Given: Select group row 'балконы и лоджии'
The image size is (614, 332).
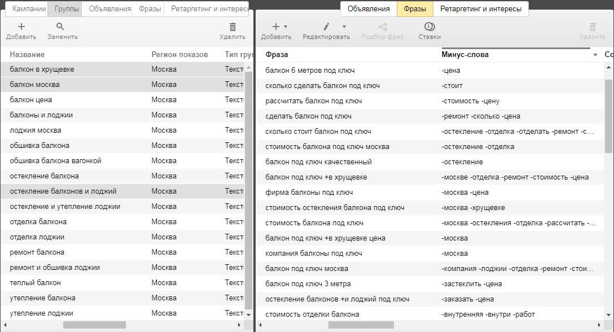Looking at the screenshot, I should tap(122, 115).
